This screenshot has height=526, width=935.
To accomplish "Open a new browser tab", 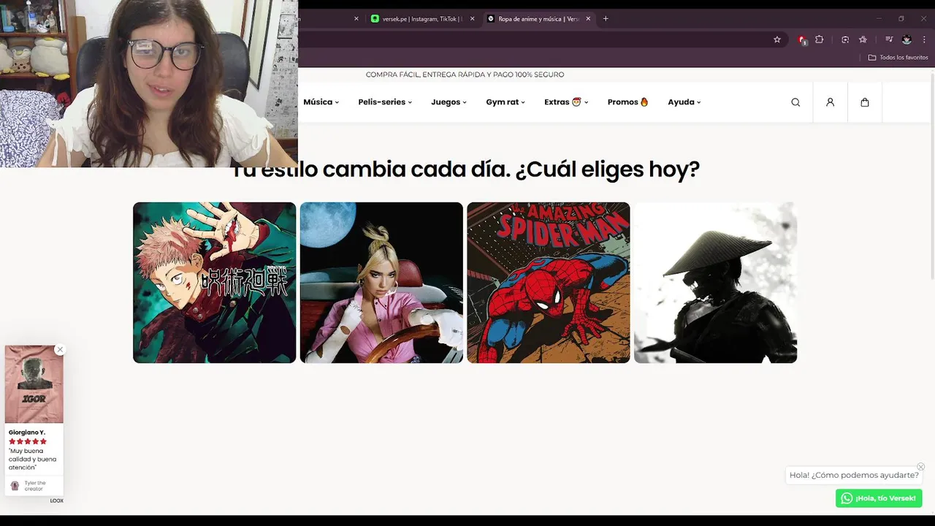I will [x=606, y=19].
